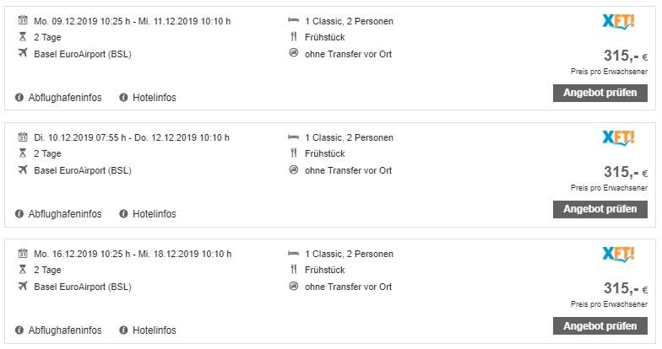
Task: Click the hourglass icon in the third offer
Action: pos(22,270)
